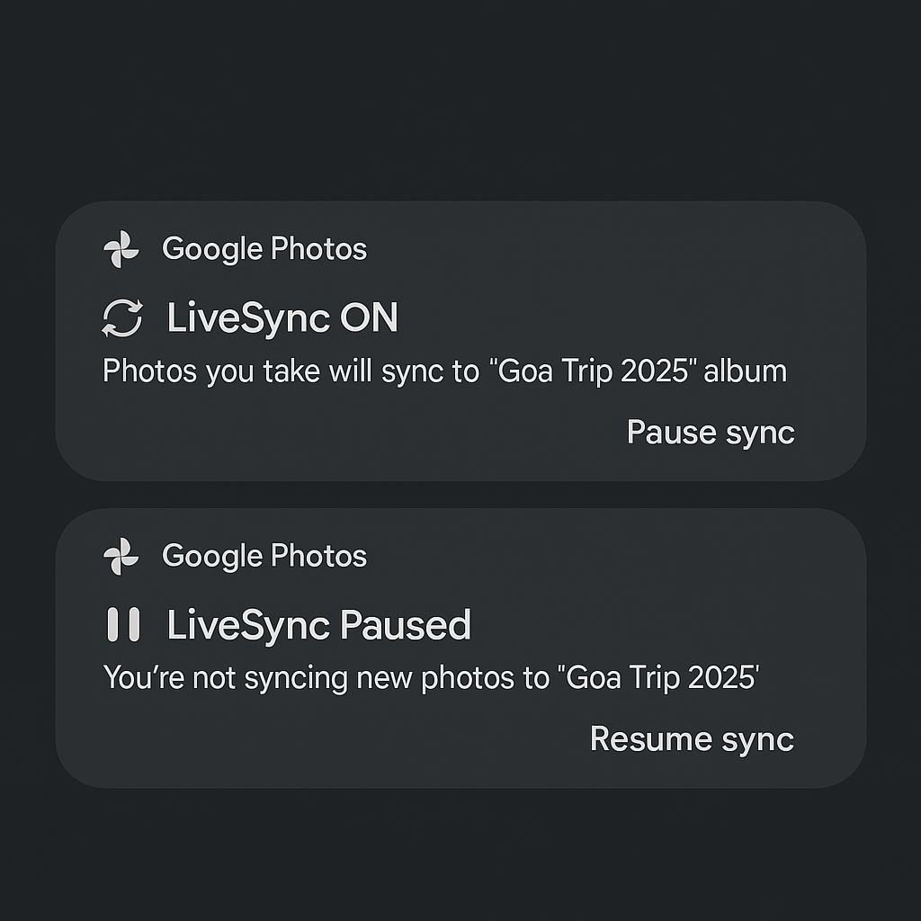Resume sync from the LiveSync Paused notification
Image resolution: width=921 pixels, height=921 pixels.
click(692, 739)
